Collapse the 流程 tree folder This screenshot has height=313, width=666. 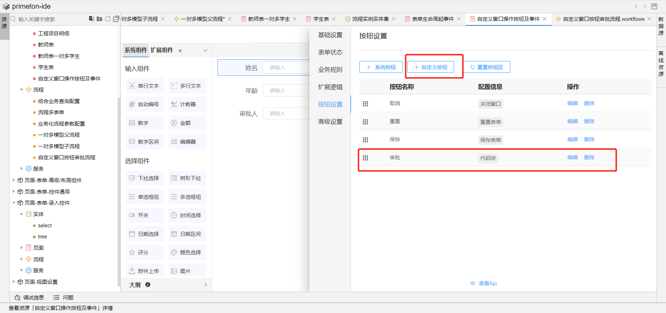tap(22, 90)
